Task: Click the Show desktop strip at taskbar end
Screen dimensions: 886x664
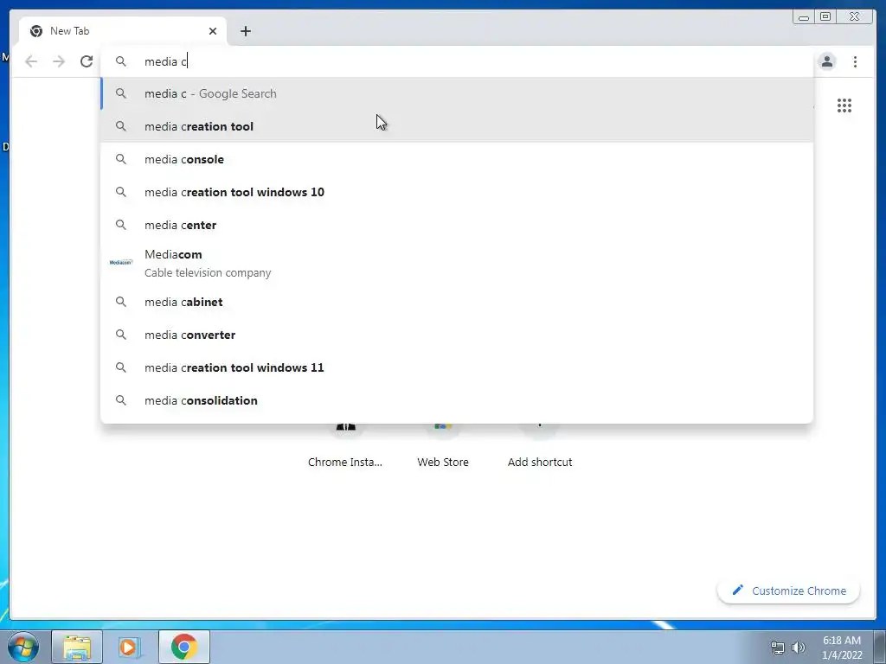Action: [x=880, y=647]
